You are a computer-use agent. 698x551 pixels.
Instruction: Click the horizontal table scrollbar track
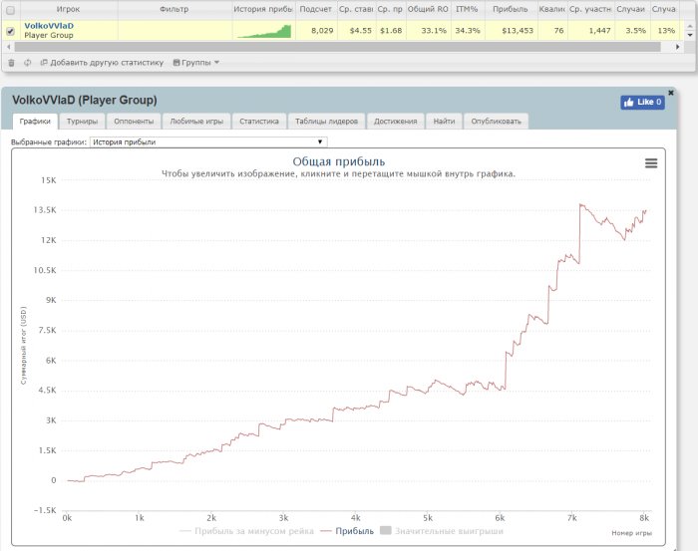point(337,47)
